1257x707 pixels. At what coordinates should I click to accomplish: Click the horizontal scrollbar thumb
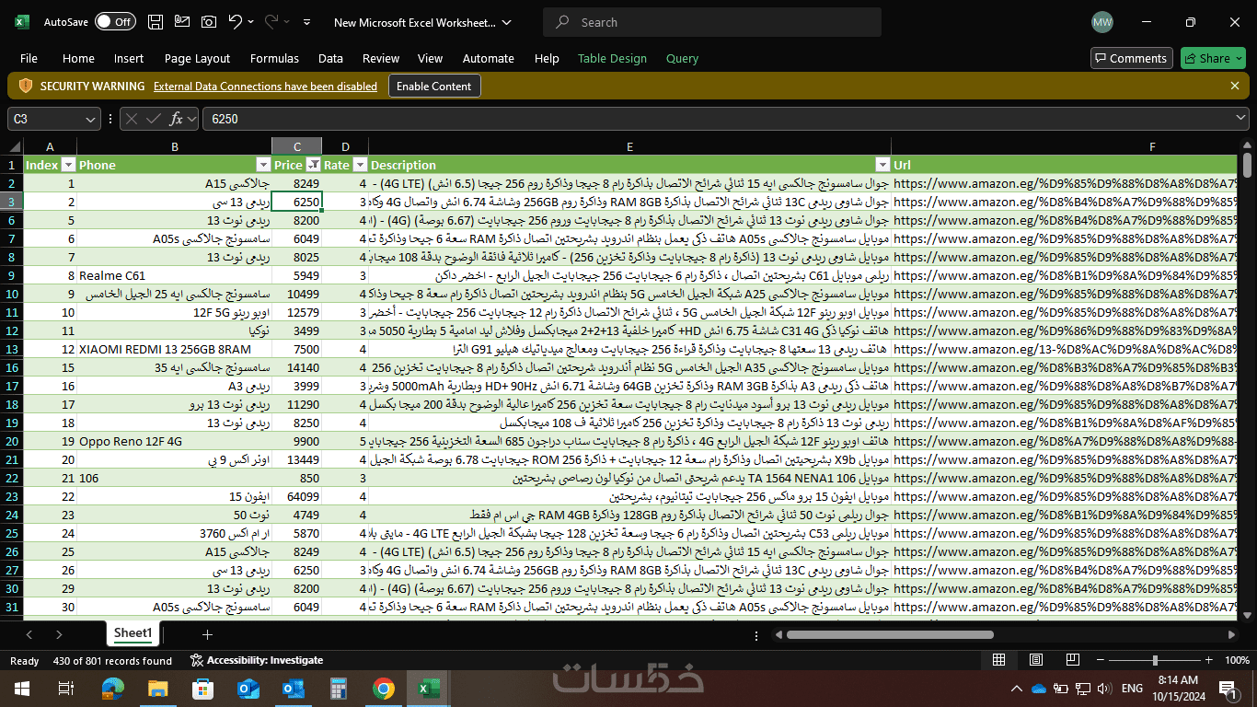tap(890, 634)
